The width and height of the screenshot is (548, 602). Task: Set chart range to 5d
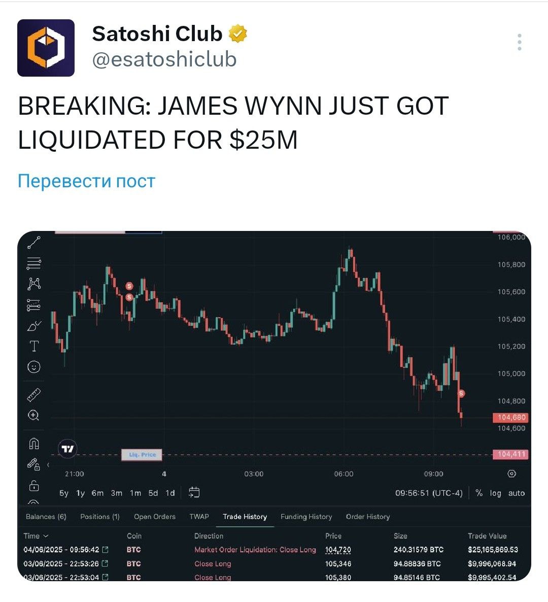point(153,493)
